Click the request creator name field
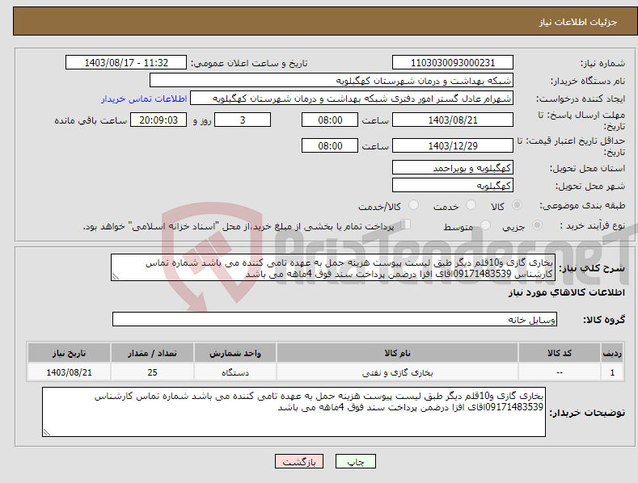 (352, 99)
